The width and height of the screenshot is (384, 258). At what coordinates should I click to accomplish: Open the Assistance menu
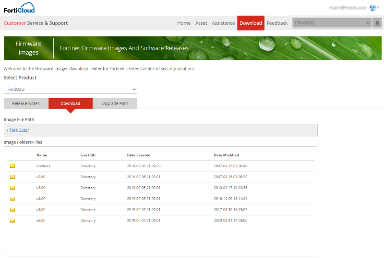223,23
